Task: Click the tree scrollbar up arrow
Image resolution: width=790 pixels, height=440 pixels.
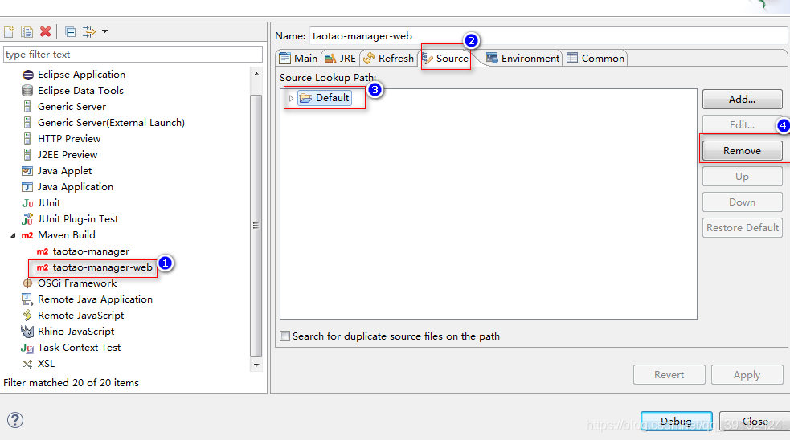Action: (256, 74)
